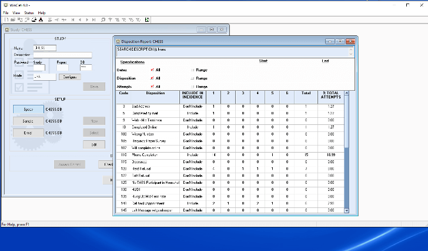Viewport: 428px width, 251px height.
Task: Select the Hard Refusal row text
Action: [x=141, y=169]
